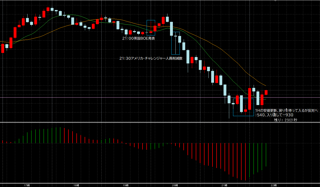The image size is (320, 187).
Task: Select the 21:00英国BOE発表 text label
Action: pyautogui.click(x=138, y=38)
